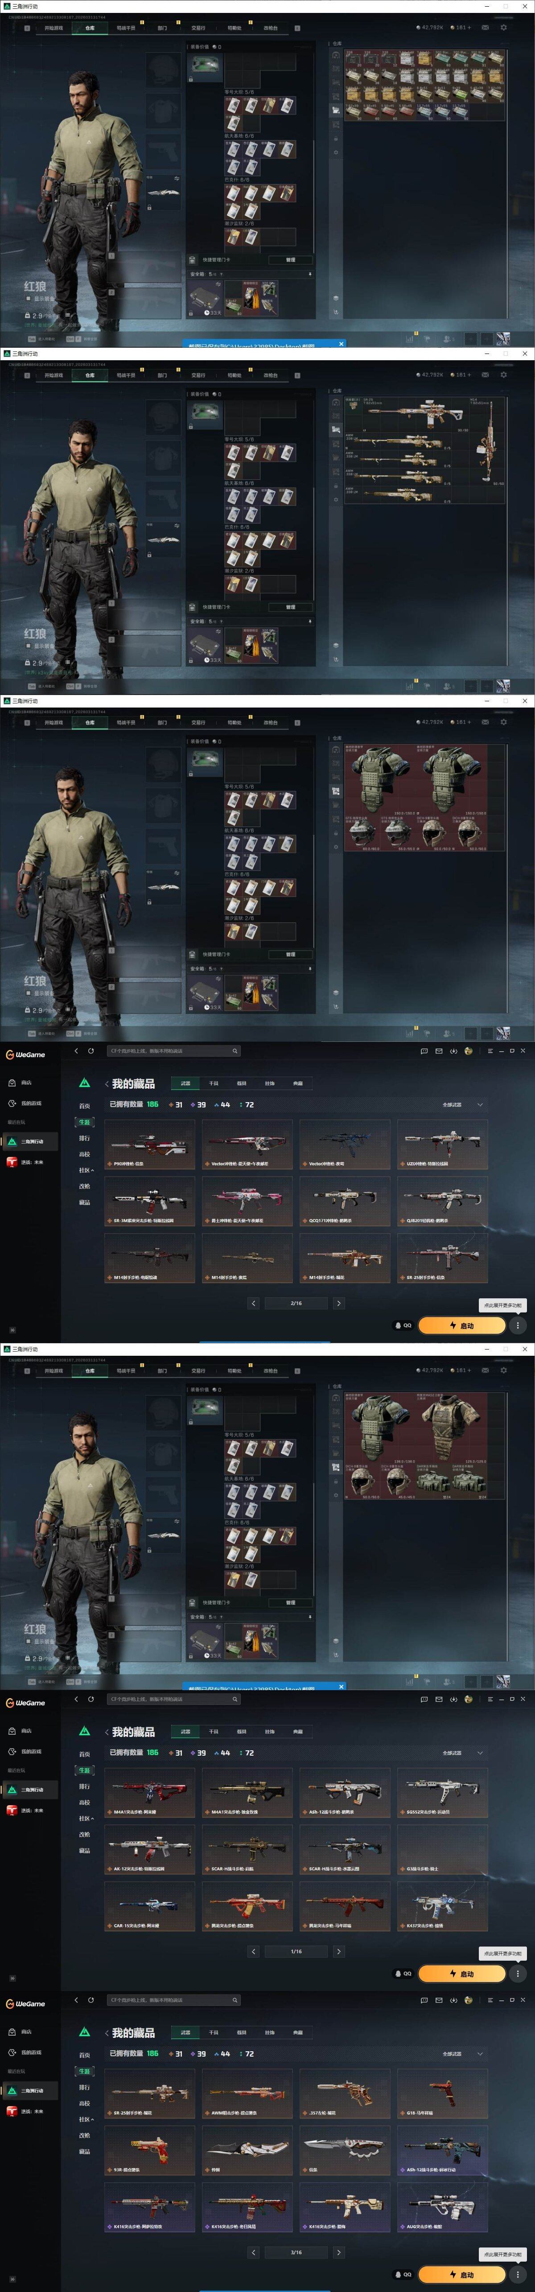Open three-dot more menu in page 3/16 window
535x2292 pixels.
518,2274
